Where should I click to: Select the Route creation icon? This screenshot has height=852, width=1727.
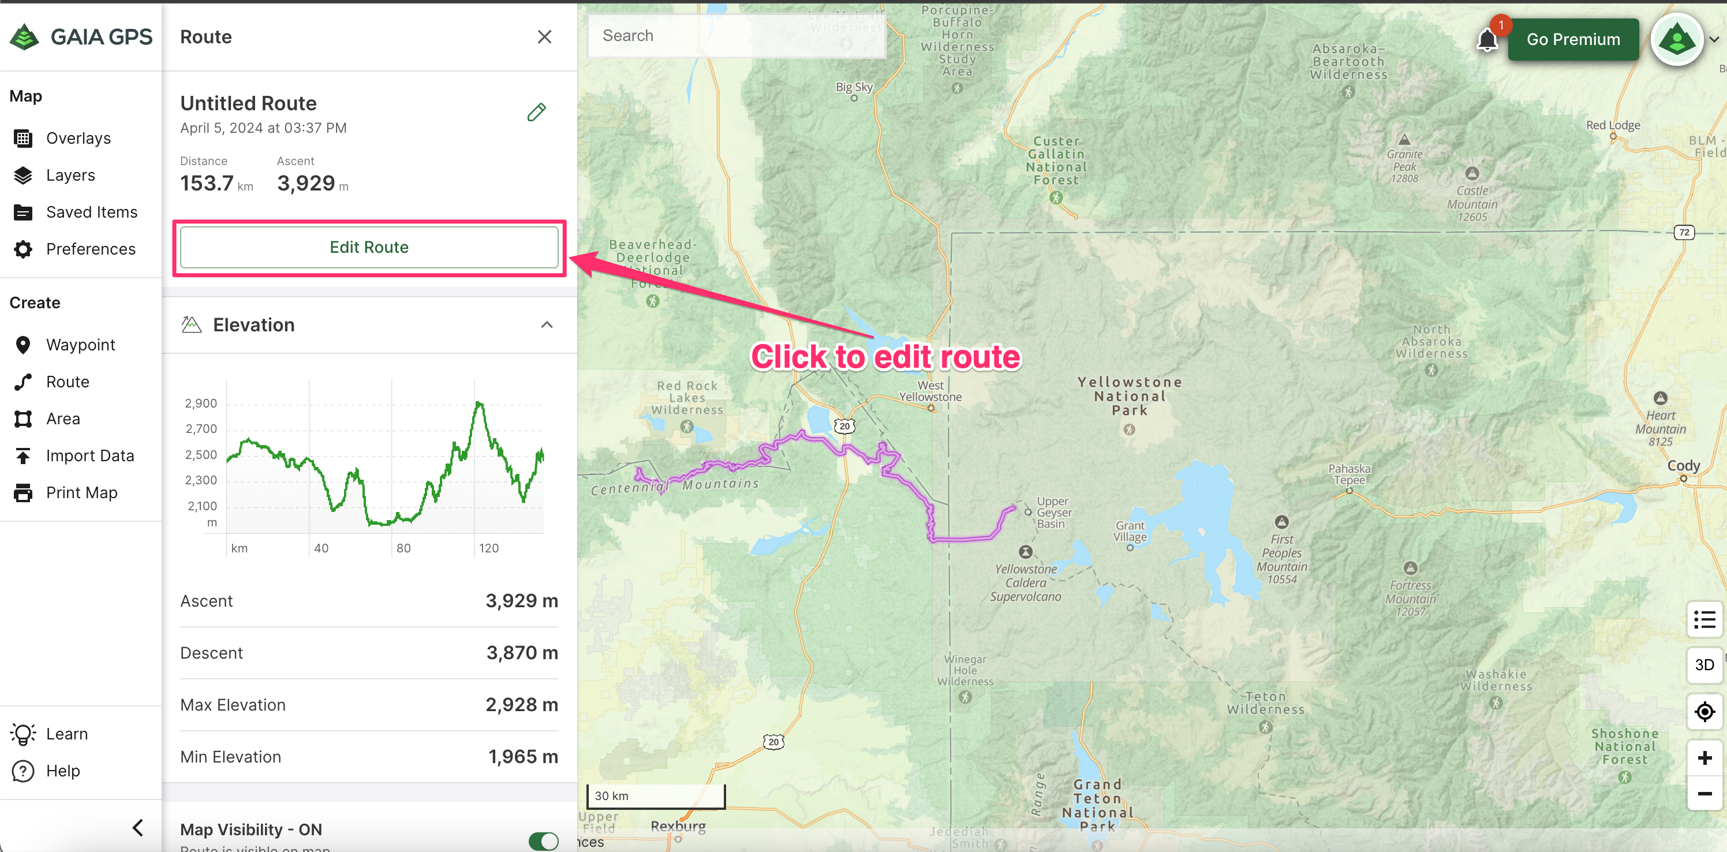23,382
